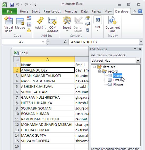
Task: Open COM Add-Ins dialog
Action: (53, 24)
